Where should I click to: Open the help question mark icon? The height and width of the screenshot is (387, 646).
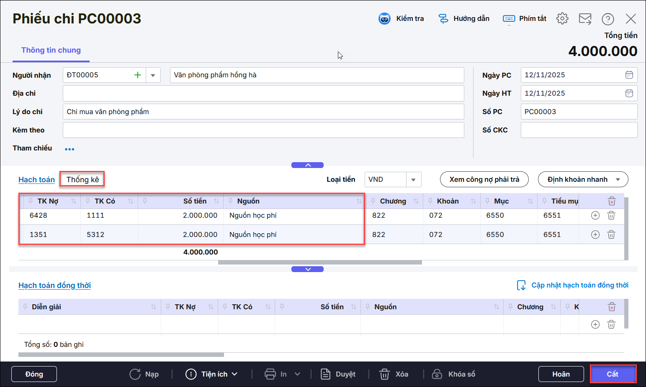click(x=607, y=19)
